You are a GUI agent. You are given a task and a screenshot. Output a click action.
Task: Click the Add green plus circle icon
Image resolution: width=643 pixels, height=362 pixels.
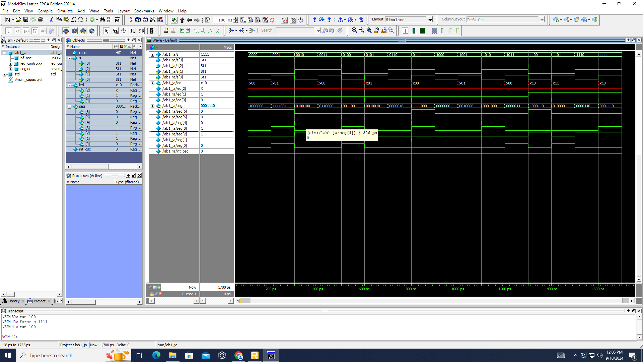click(92, 20)
